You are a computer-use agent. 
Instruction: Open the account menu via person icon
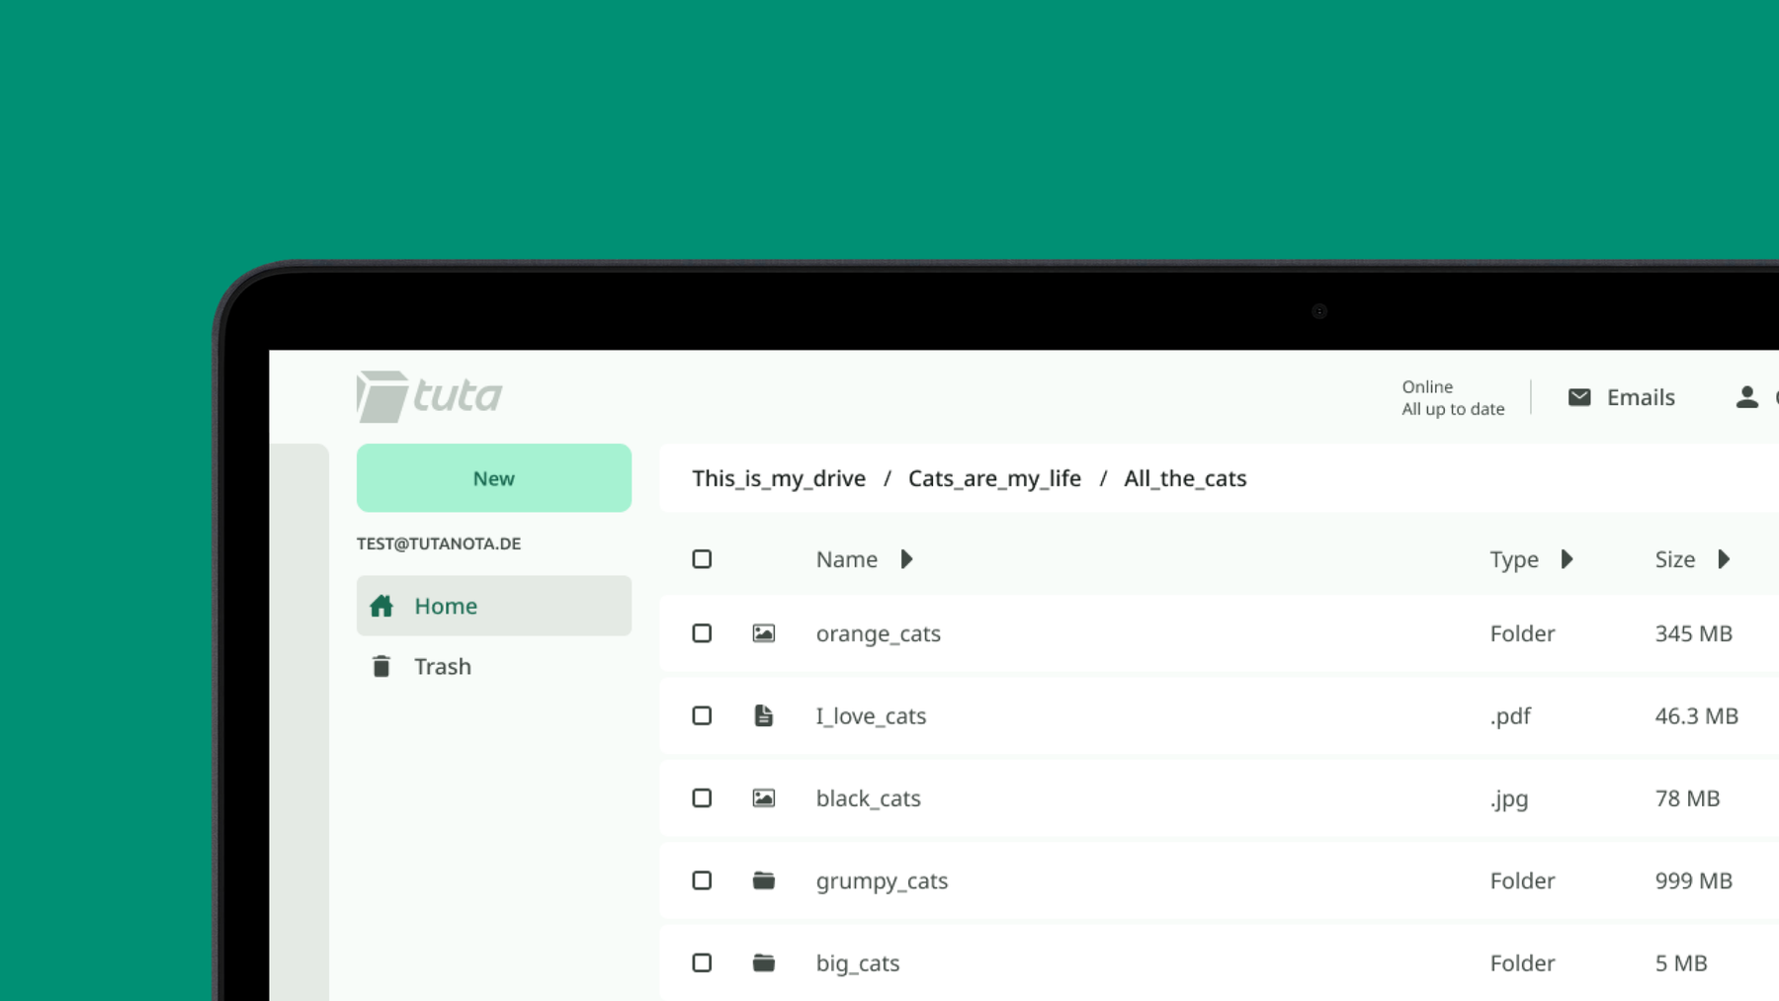[1746, 396]
